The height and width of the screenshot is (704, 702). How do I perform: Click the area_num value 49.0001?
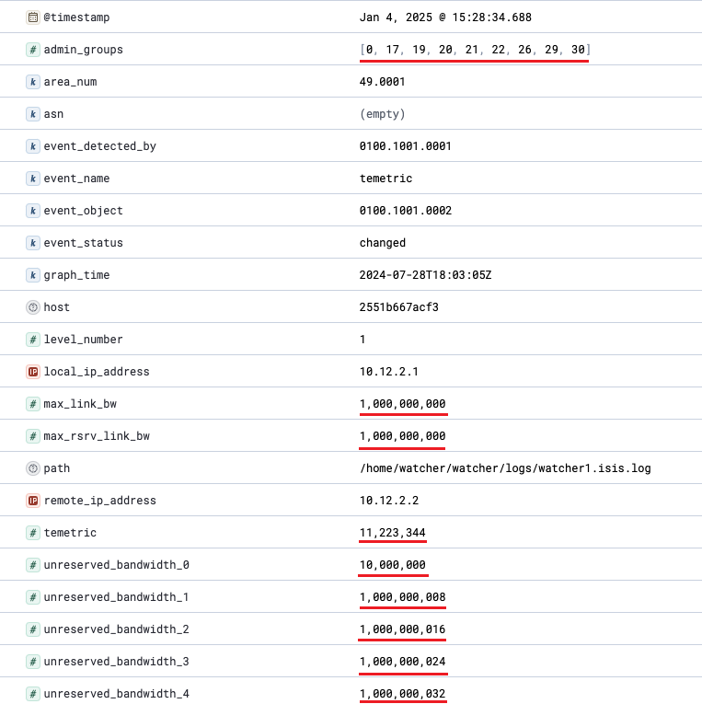[383, 82]
